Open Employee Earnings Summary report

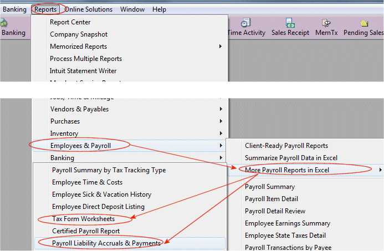point(288,223)
